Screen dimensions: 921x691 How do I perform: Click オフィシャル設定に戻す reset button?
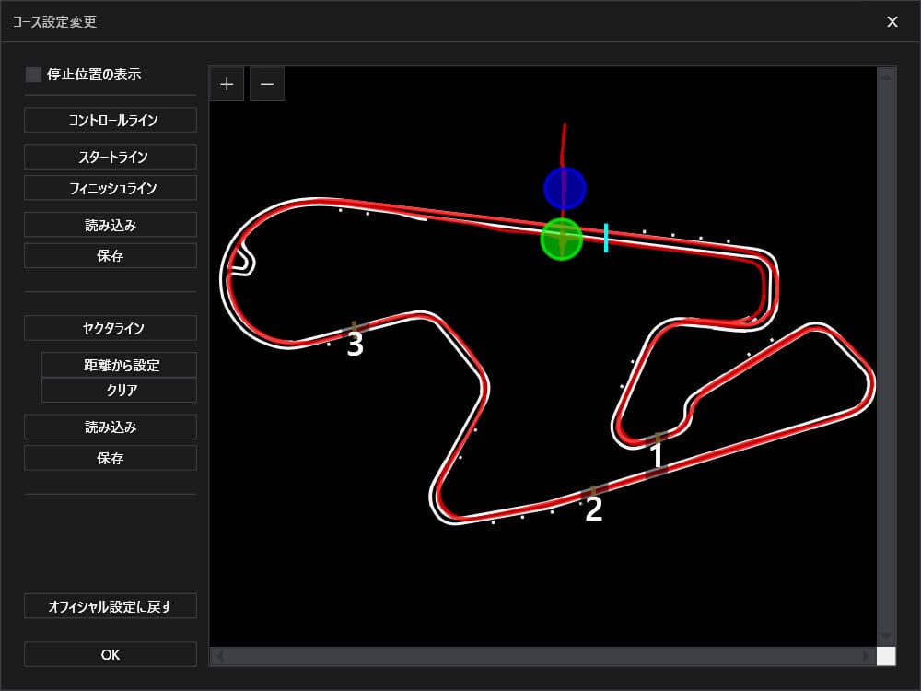pyautogui.click(x=111, y=606)
